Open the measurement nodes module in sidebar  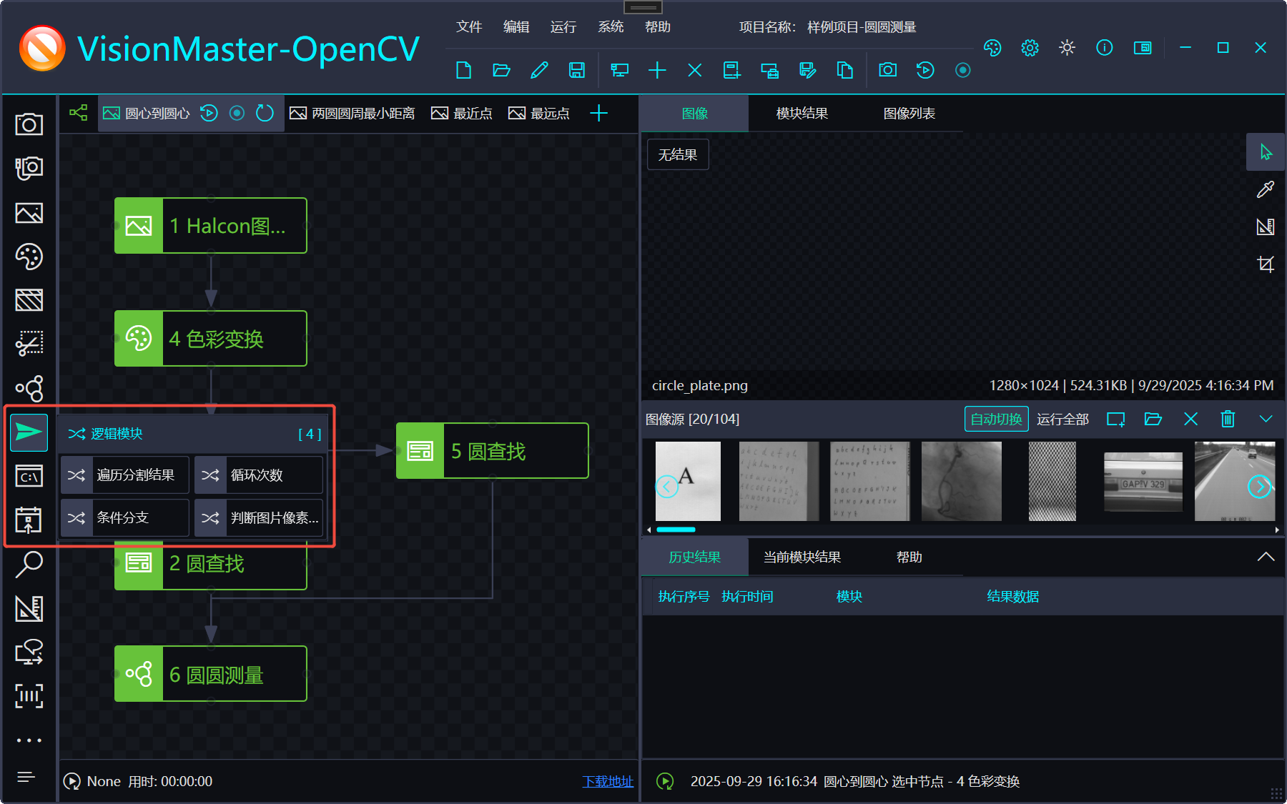29,389
